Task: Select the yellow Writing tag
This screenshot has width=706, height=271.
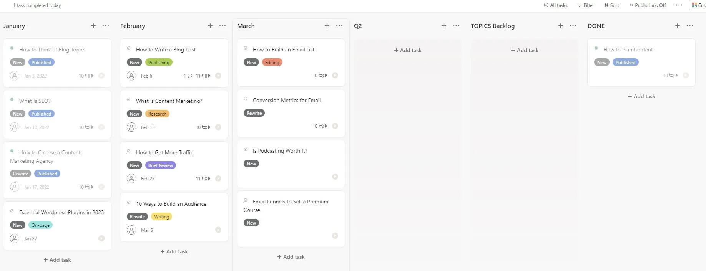Action: (x=161, y=216)
